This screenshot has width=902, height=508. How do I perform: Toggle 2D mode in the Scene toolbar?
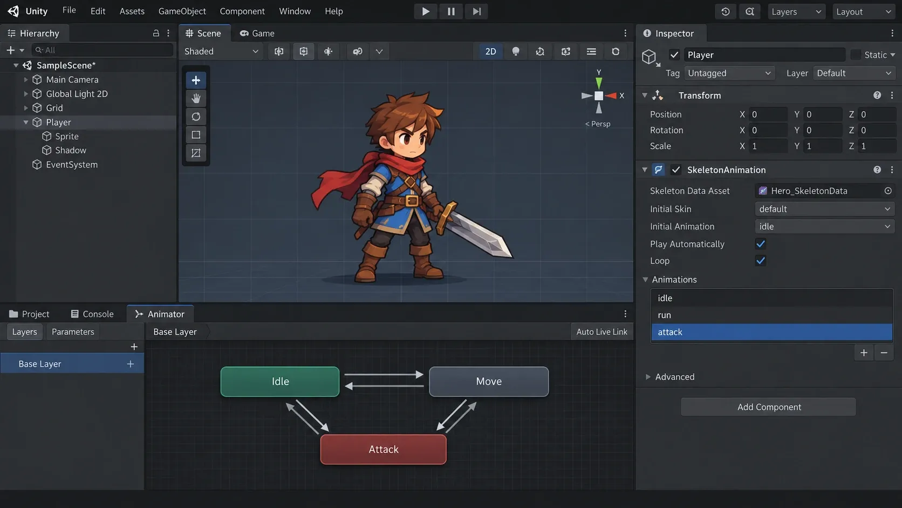pos(490,51)
